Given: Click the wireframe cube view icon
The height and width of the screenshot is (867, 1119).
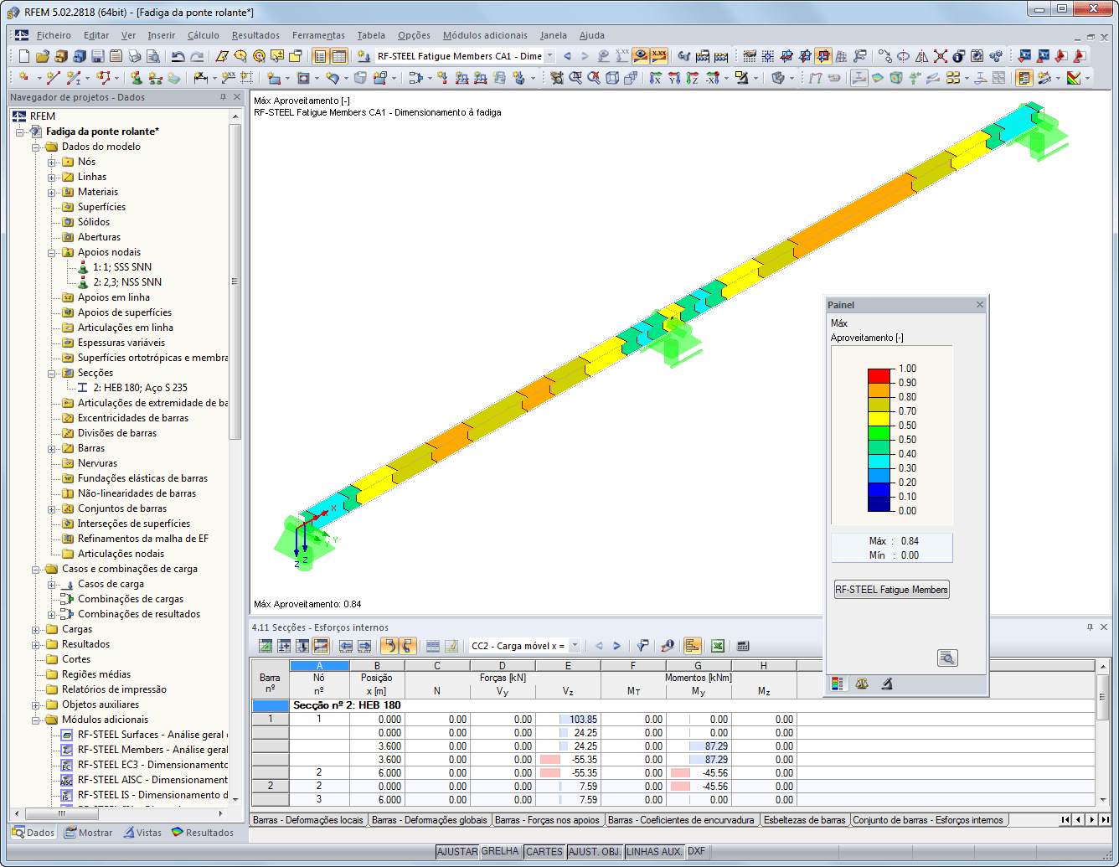Looking at the screenshot, I should [612, 78].
